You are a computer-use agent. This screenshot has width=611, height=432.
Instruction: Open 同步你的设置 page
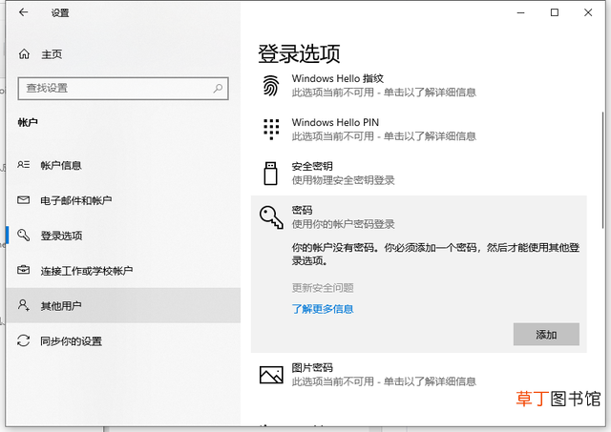click(x=123, y=341)
